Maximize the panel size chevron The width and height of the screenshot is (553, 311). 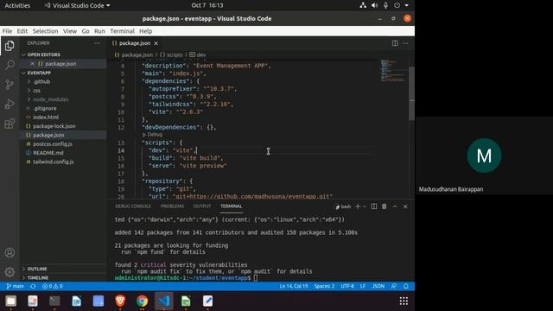[x=395, y=206]
